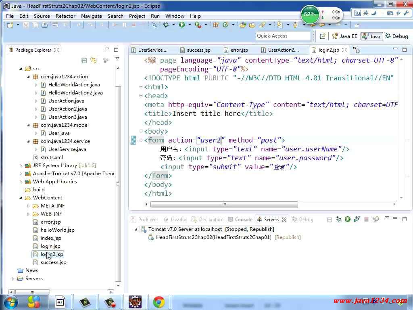
Task: Select helloWorld.jsp in WebContent
Action: point(57,230)
